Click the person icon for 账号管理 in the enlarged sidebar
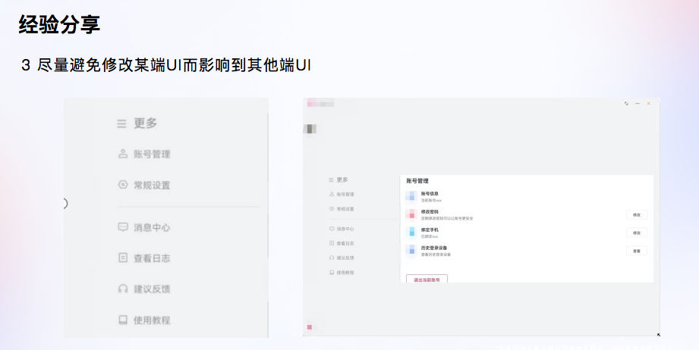Image resolution: width=699 pixels, height=350 pixels. 122,154
